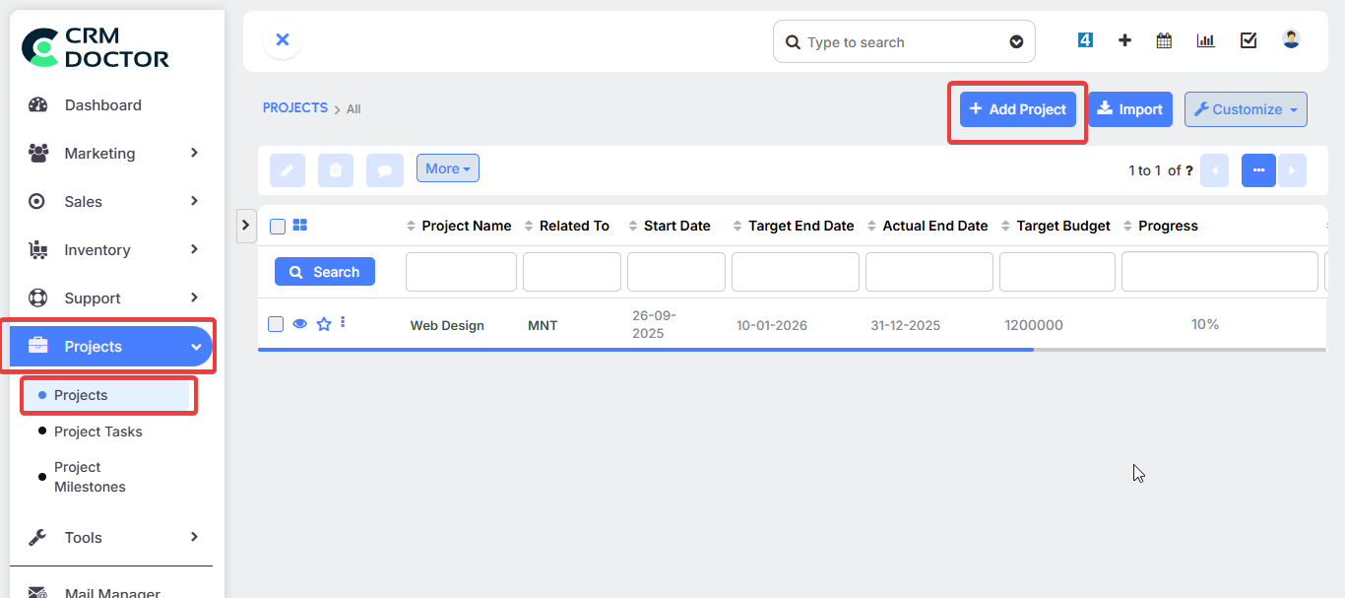
Task: Click the tasks checkbox icon in header
Action: point(1248,40)
